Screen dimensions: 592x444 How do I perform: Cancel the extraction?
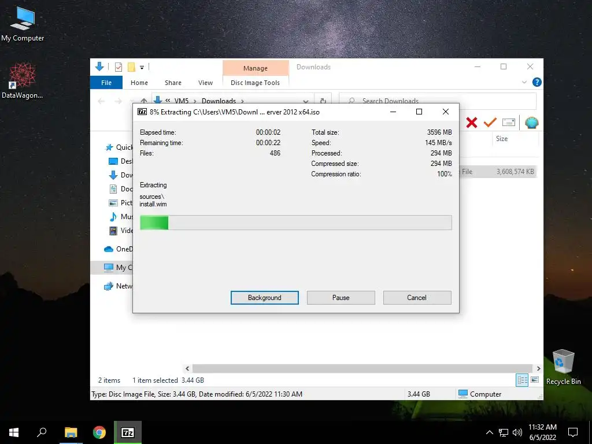[417, 298]
